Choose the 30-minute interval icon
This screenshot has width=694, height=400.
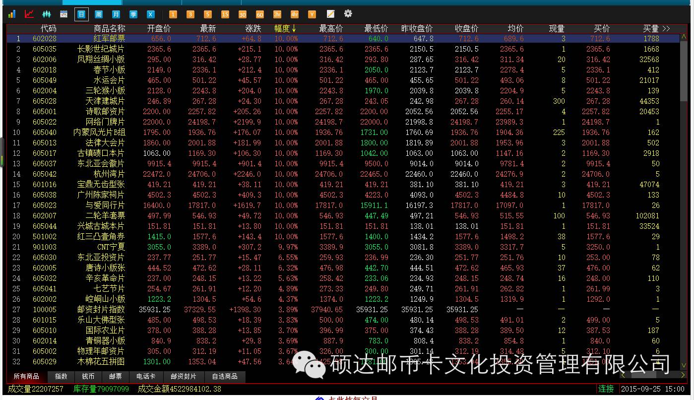243,14
